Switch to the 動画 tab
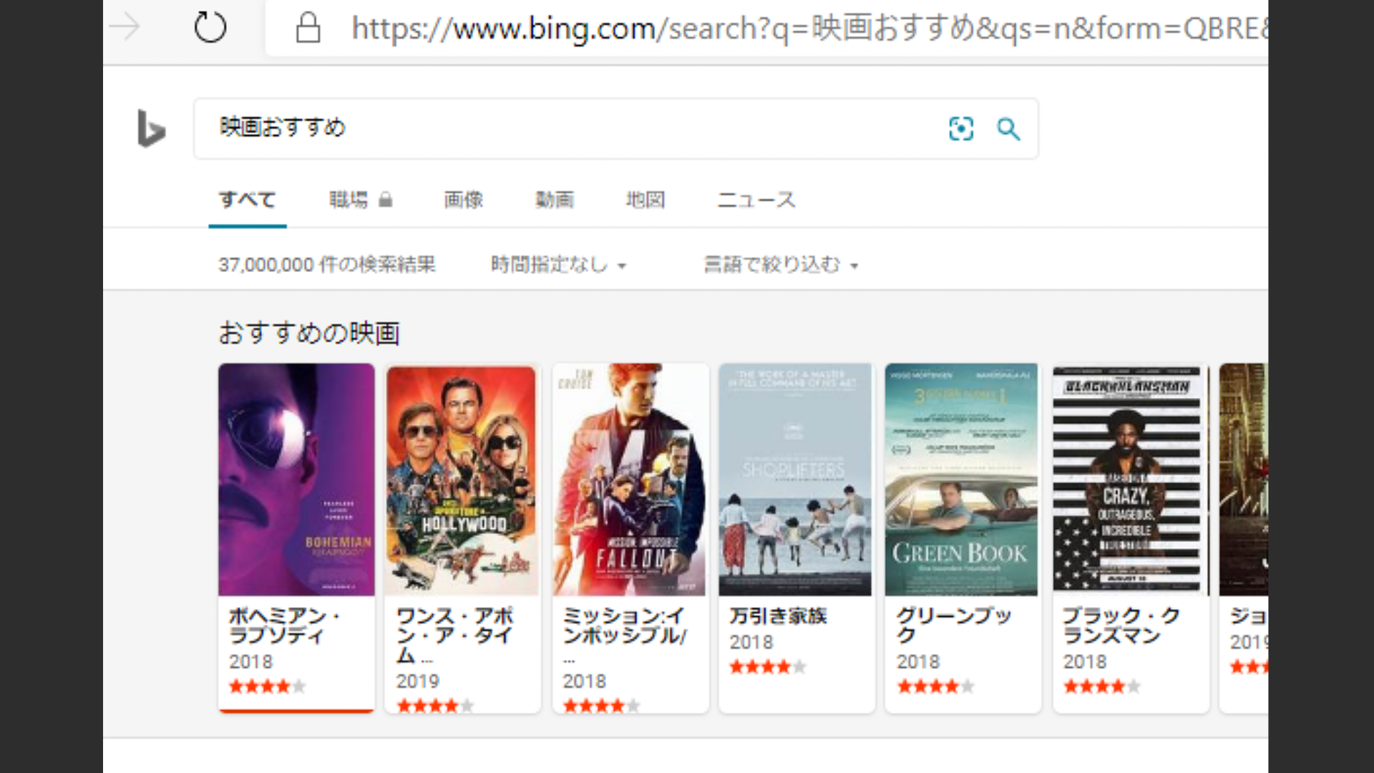 tap(555, 200)
